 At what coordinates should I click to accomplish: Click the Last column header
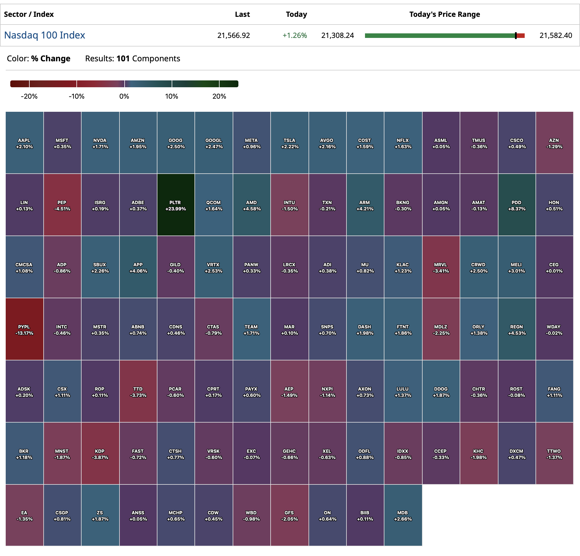pyautogui.click(x=242, y=14)
